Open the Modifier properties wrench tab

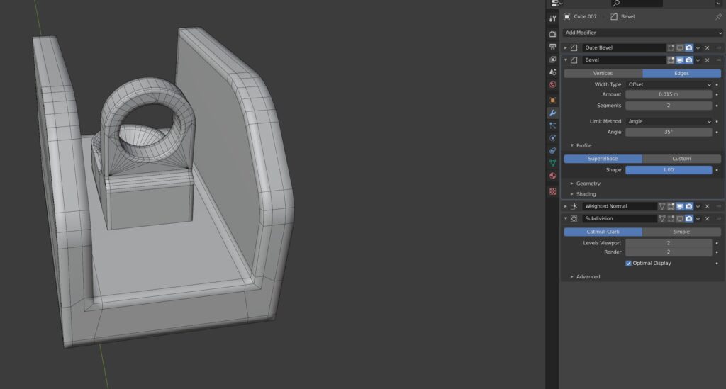click(x=552, y=113)
